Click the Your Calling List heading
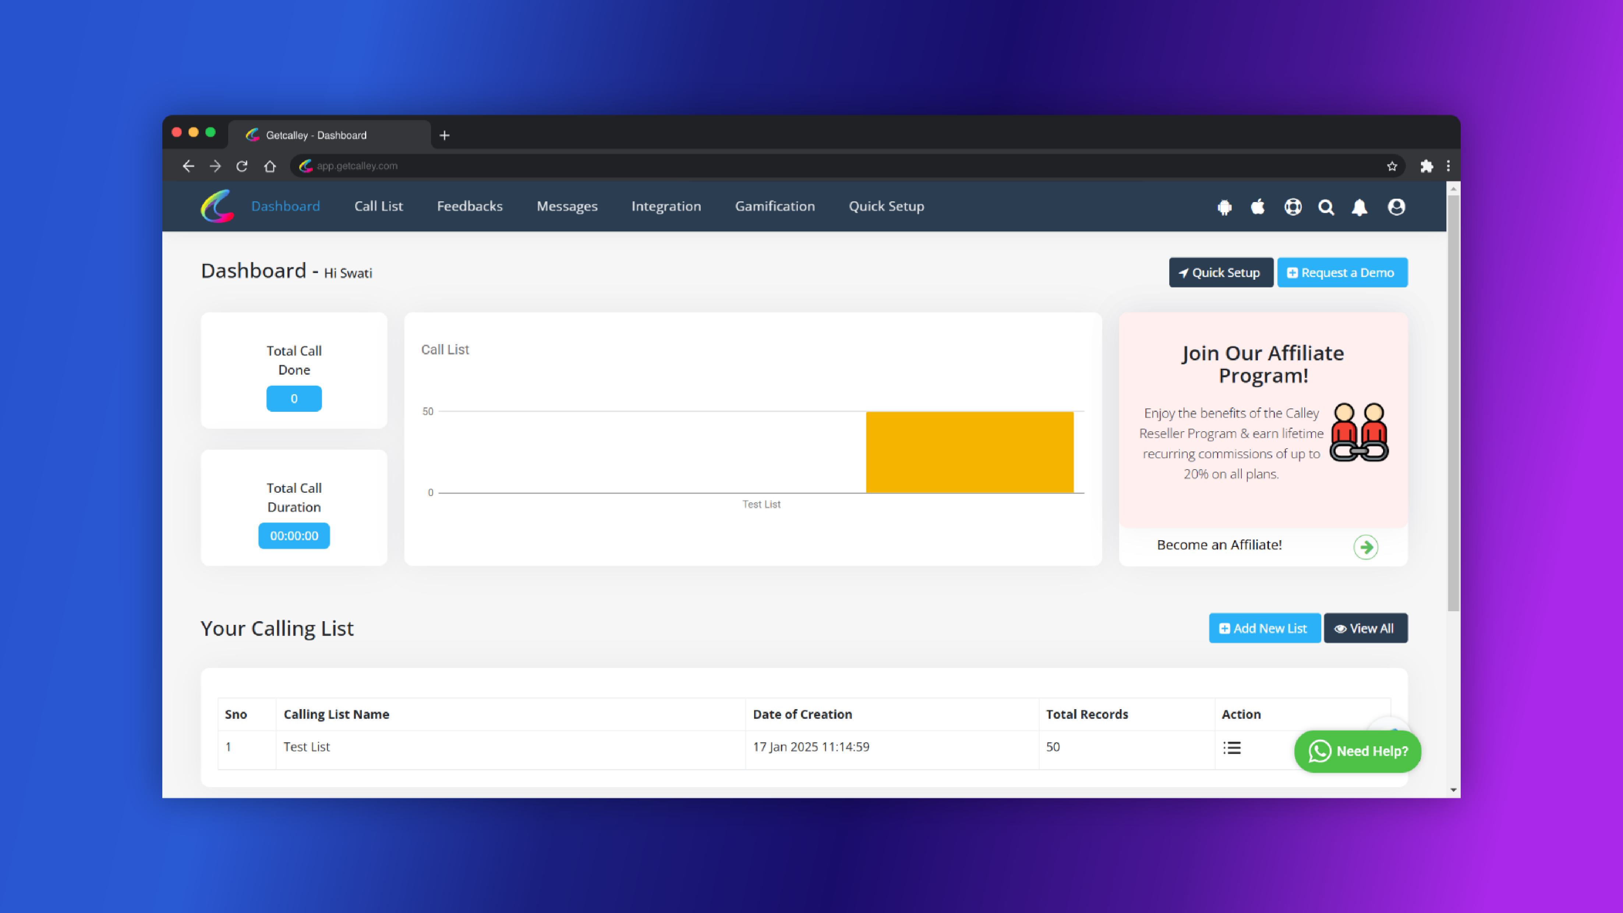Viewport: 1623px width, 913px height. tap(277, 628)
